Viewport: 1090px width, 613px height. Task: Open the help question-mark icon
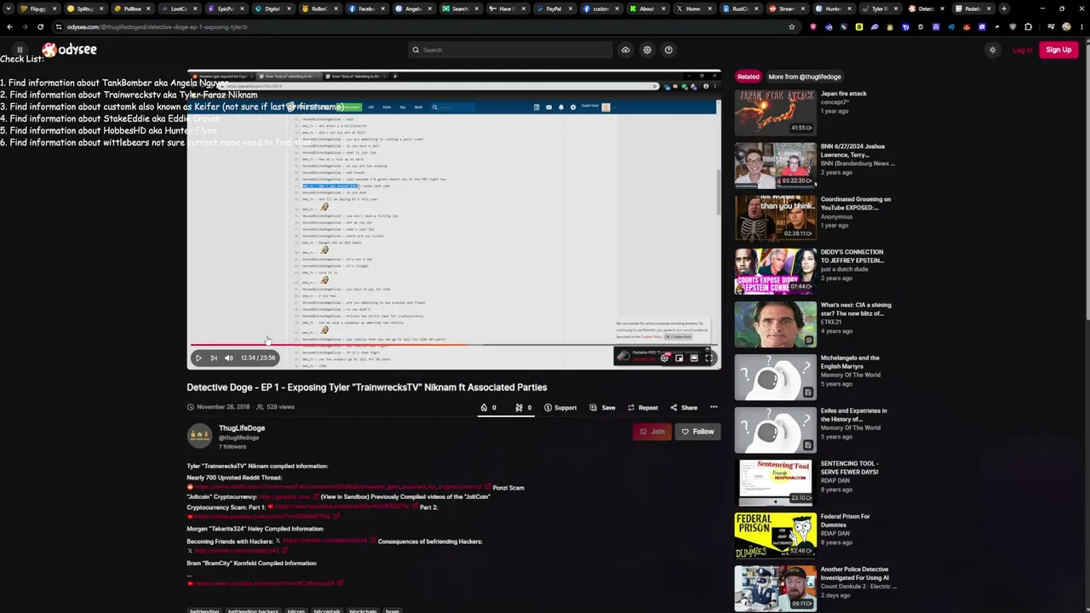tap(668, 49)
